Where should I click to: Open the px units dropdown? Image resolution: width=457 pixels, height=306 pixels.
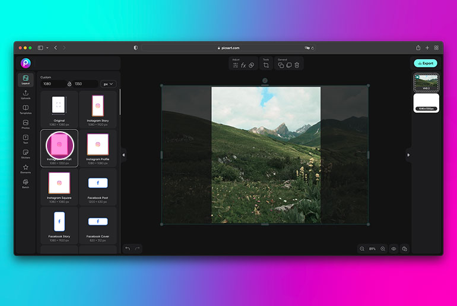click(x=108, y=84)
